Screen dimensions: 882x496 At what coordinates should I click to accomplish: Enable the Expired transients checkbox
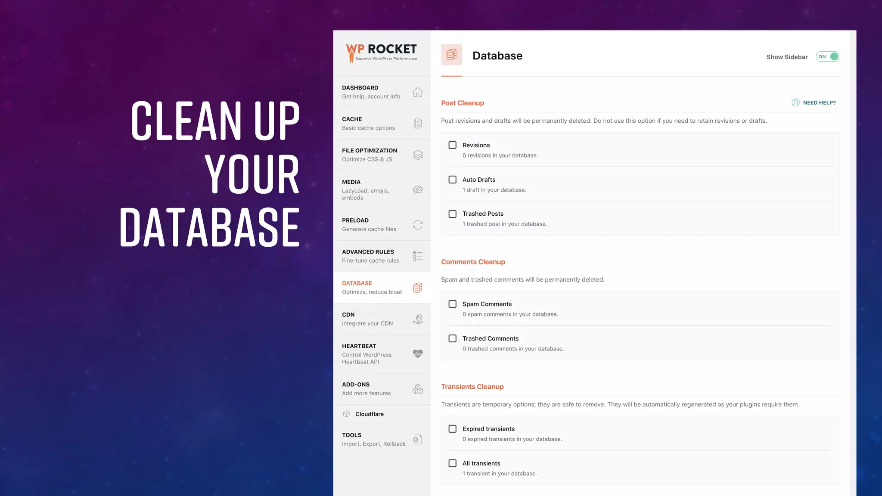click(x=452, y=429)
